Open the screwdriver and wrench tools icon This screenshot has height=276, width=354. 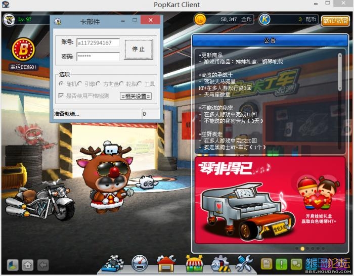pos(244,263)
